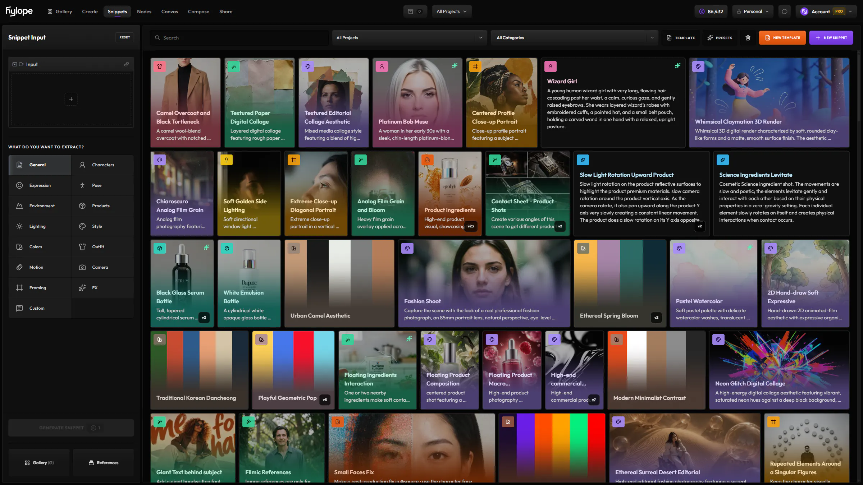Open the Gallery tab
Screen dimensions: 863x485
(x=60, y=11)
